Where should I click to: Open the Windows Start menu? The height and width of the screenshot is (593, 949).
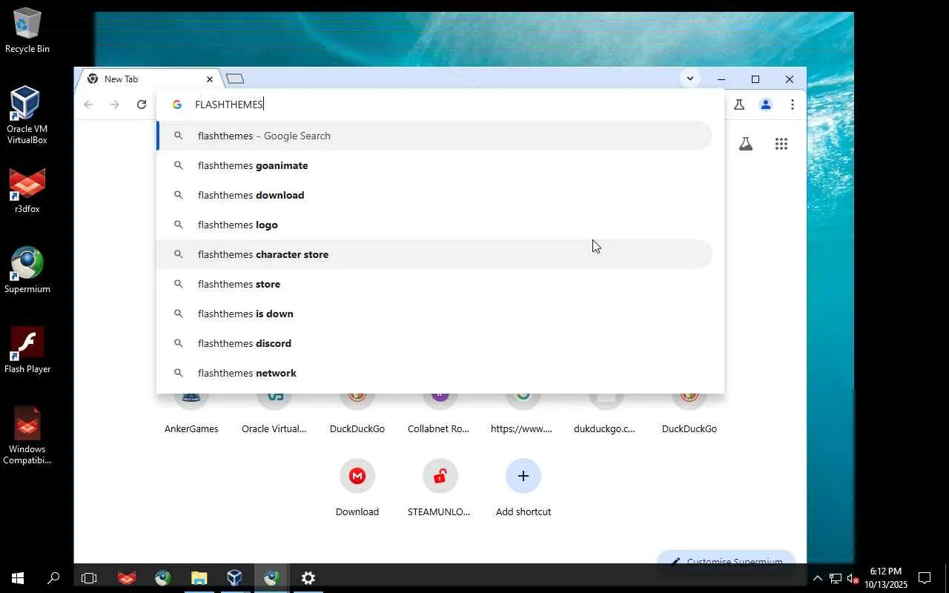[x=18, y=578]
